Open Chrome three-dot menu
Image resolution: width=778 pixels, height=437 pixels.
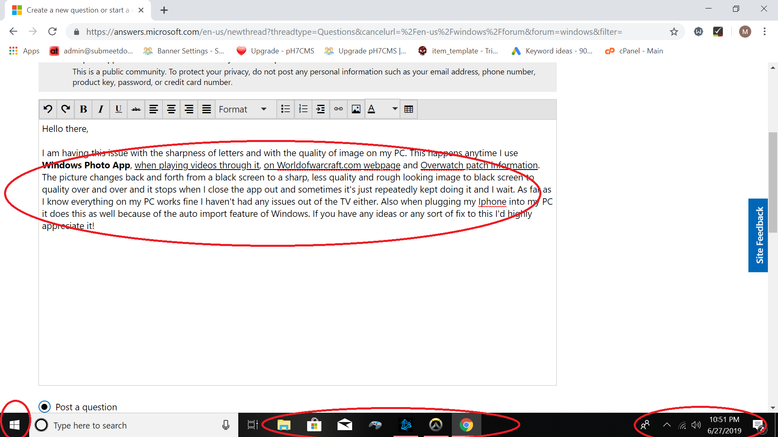tap(765, 32)
